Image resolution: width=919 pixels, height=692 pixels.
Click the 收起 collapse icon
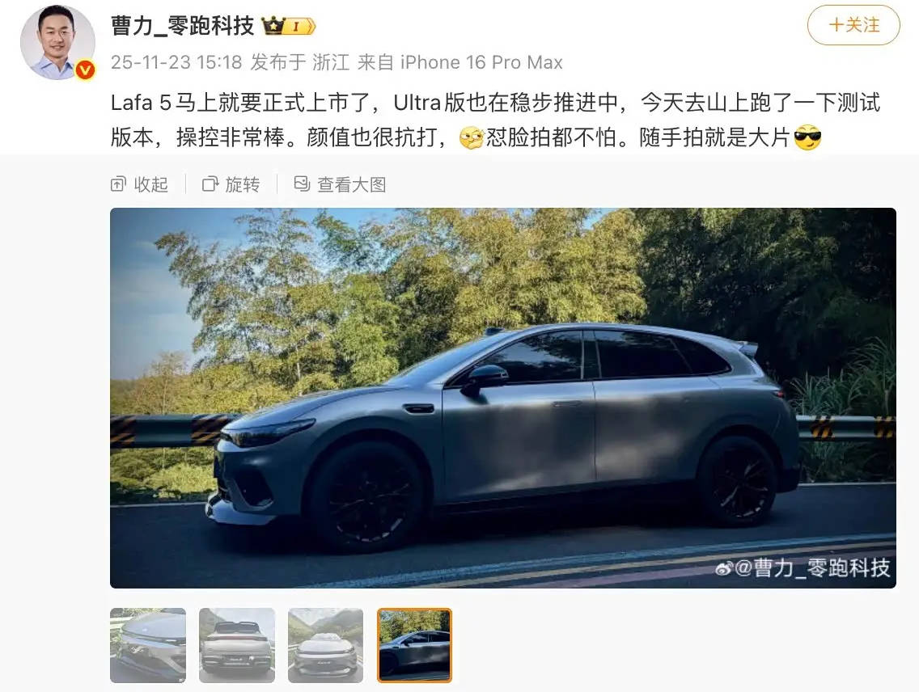118,184
